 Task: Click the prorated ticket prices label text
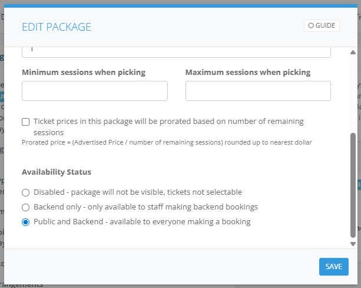(x=168, y=122)
